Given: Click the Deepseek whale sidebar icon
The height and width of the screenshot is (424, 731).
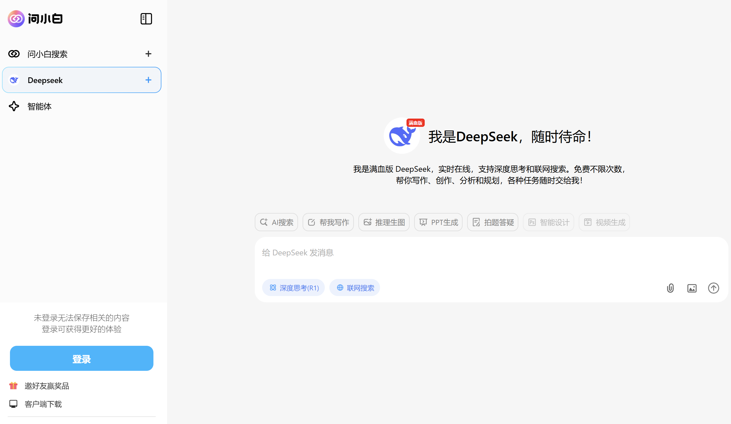Looking at the screenshot, I should 14,80.
